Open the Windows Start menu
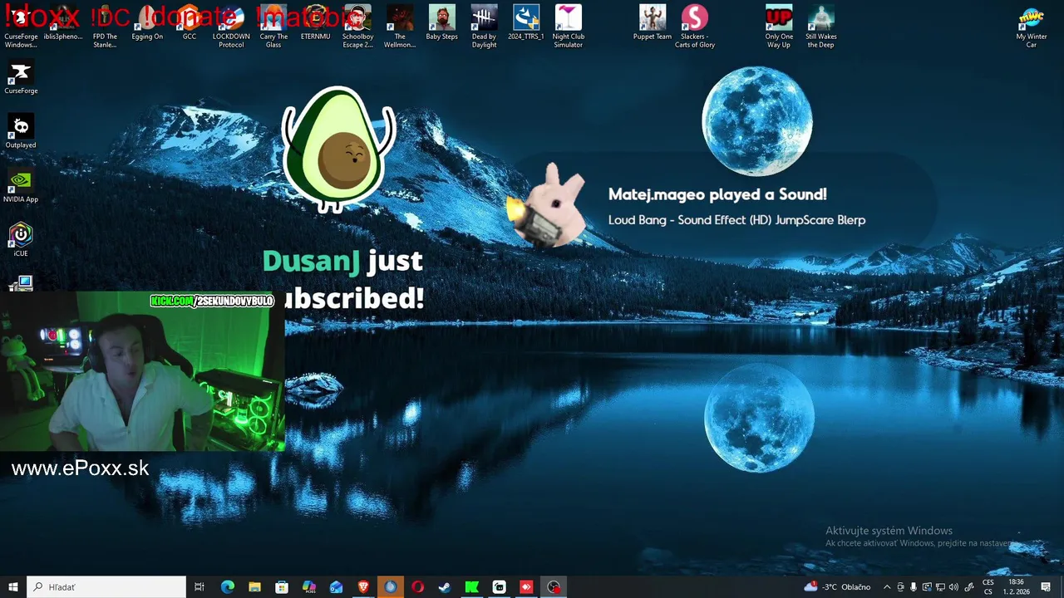The image size is (1064, 598). [x=13, y=587]
